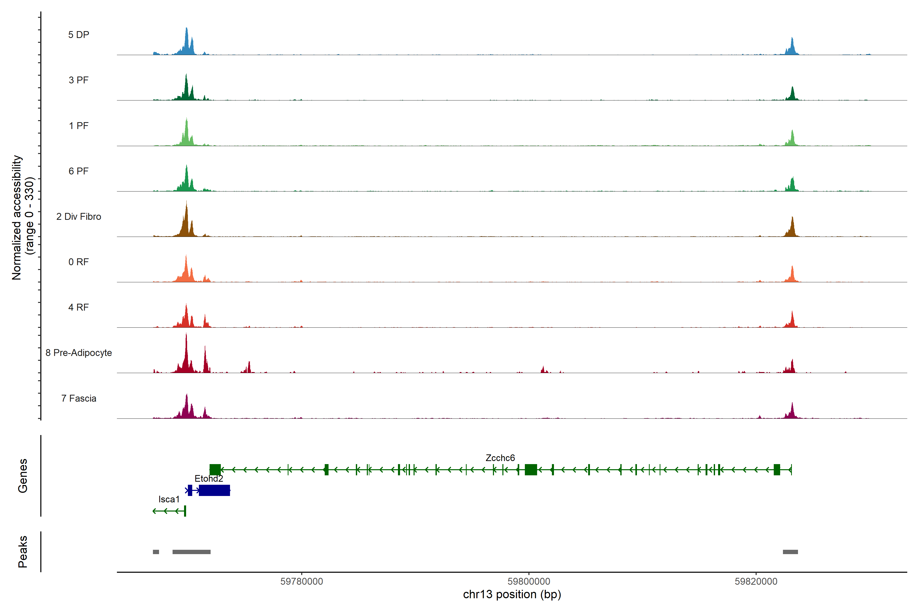Click the rightmost gray peak bar
The width and height of the screenshot is (919, 612).
(790, 552)
